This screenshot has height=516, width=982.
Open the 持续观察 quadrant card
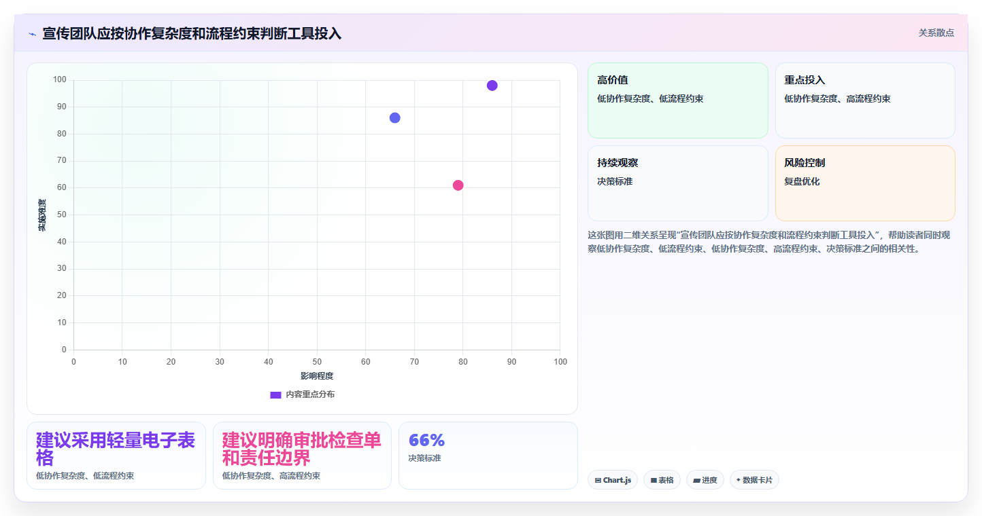pyautogui.click(x=677, y=183)
